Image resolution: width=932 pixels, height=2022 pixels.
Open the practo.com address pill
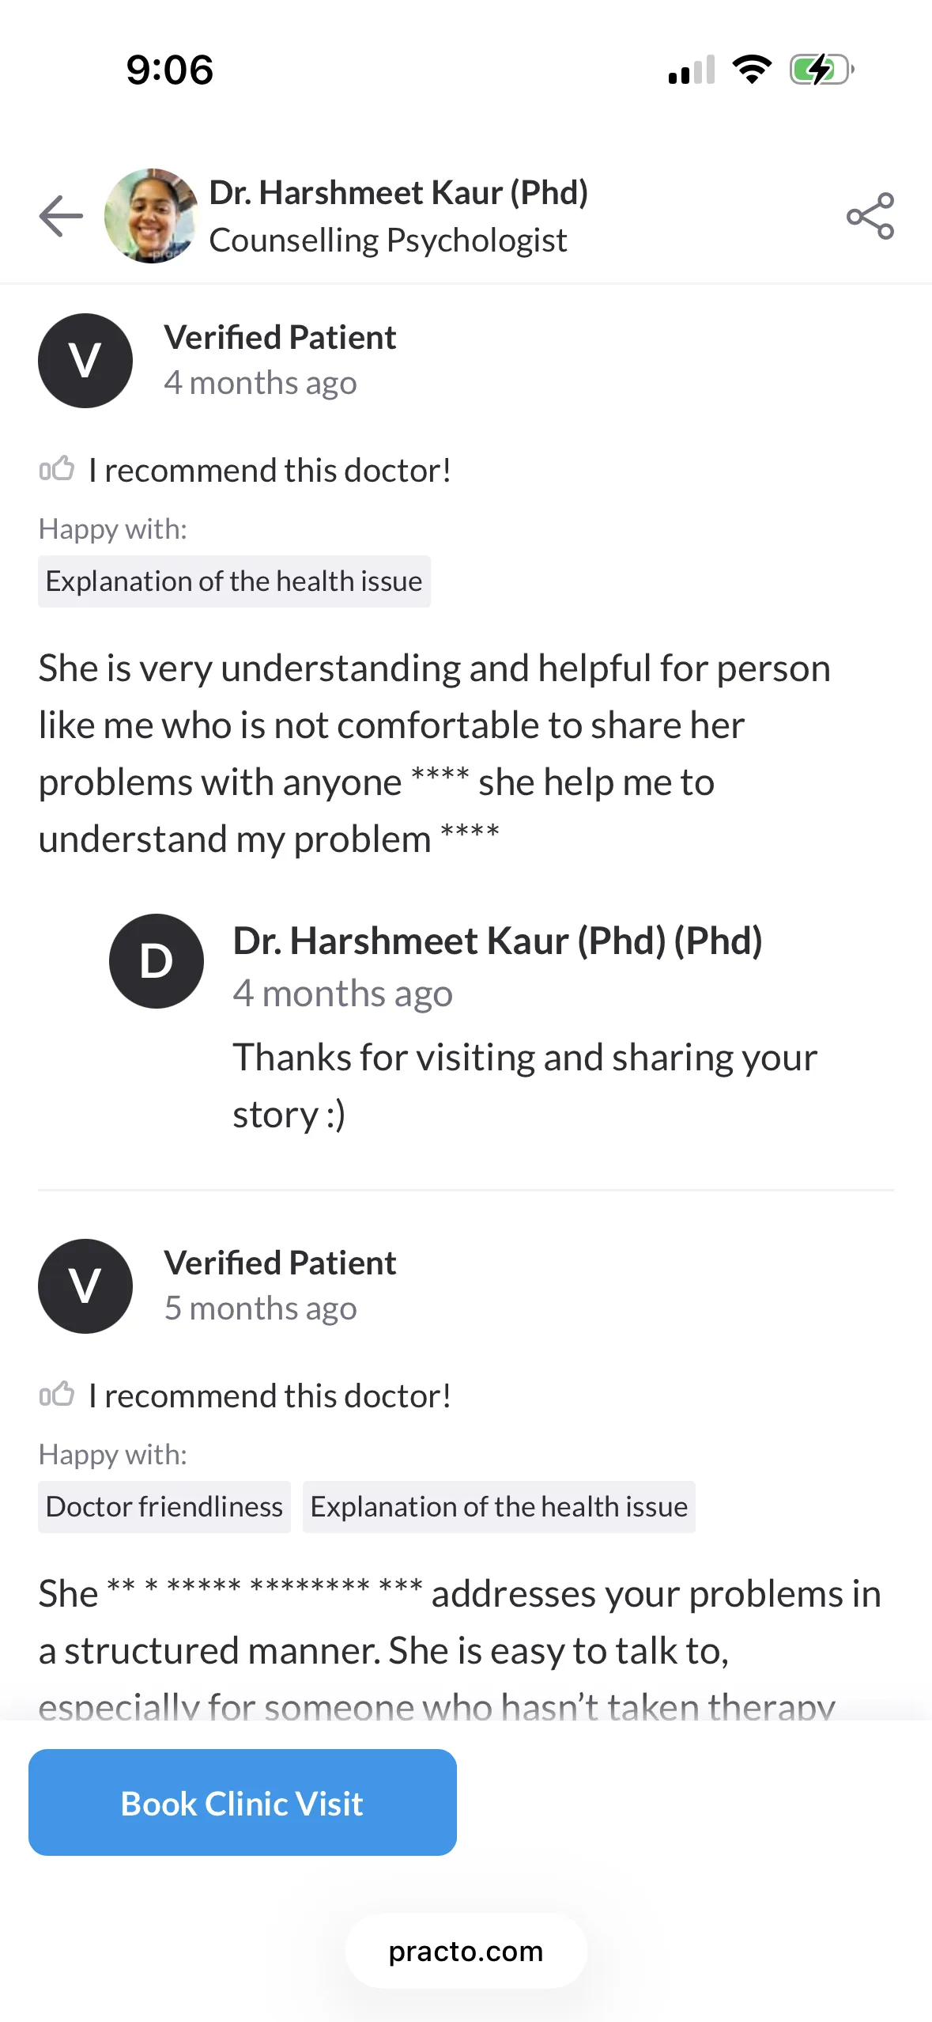[x=466, y=1951]
